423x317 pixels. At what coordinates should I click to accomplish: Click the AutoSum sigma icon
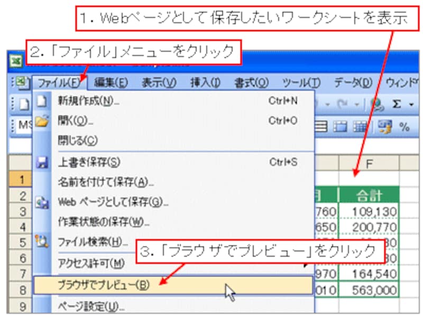(397, 104)
